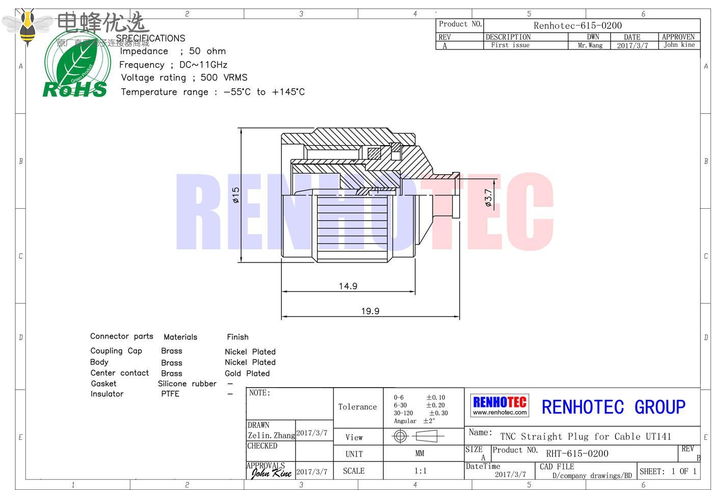712x490 pixels.
Task: Click the RHT-615-0200 product number field
Action: [577, 453]
